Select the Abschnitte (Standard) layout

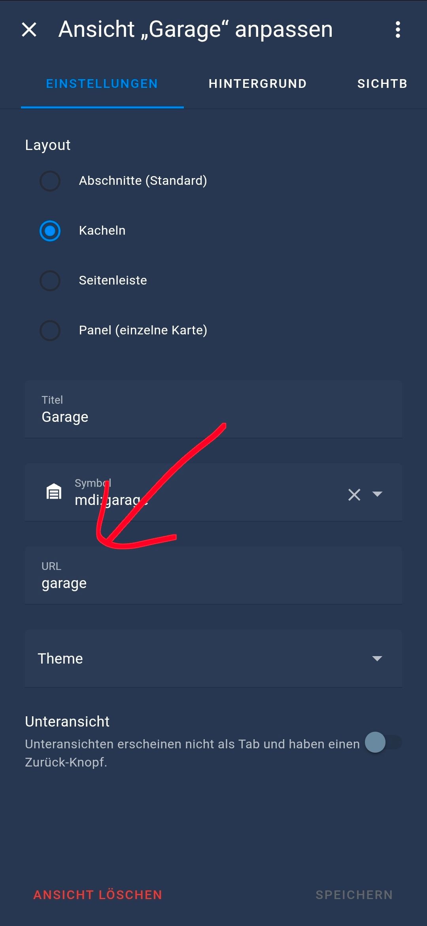click(50, 181)
